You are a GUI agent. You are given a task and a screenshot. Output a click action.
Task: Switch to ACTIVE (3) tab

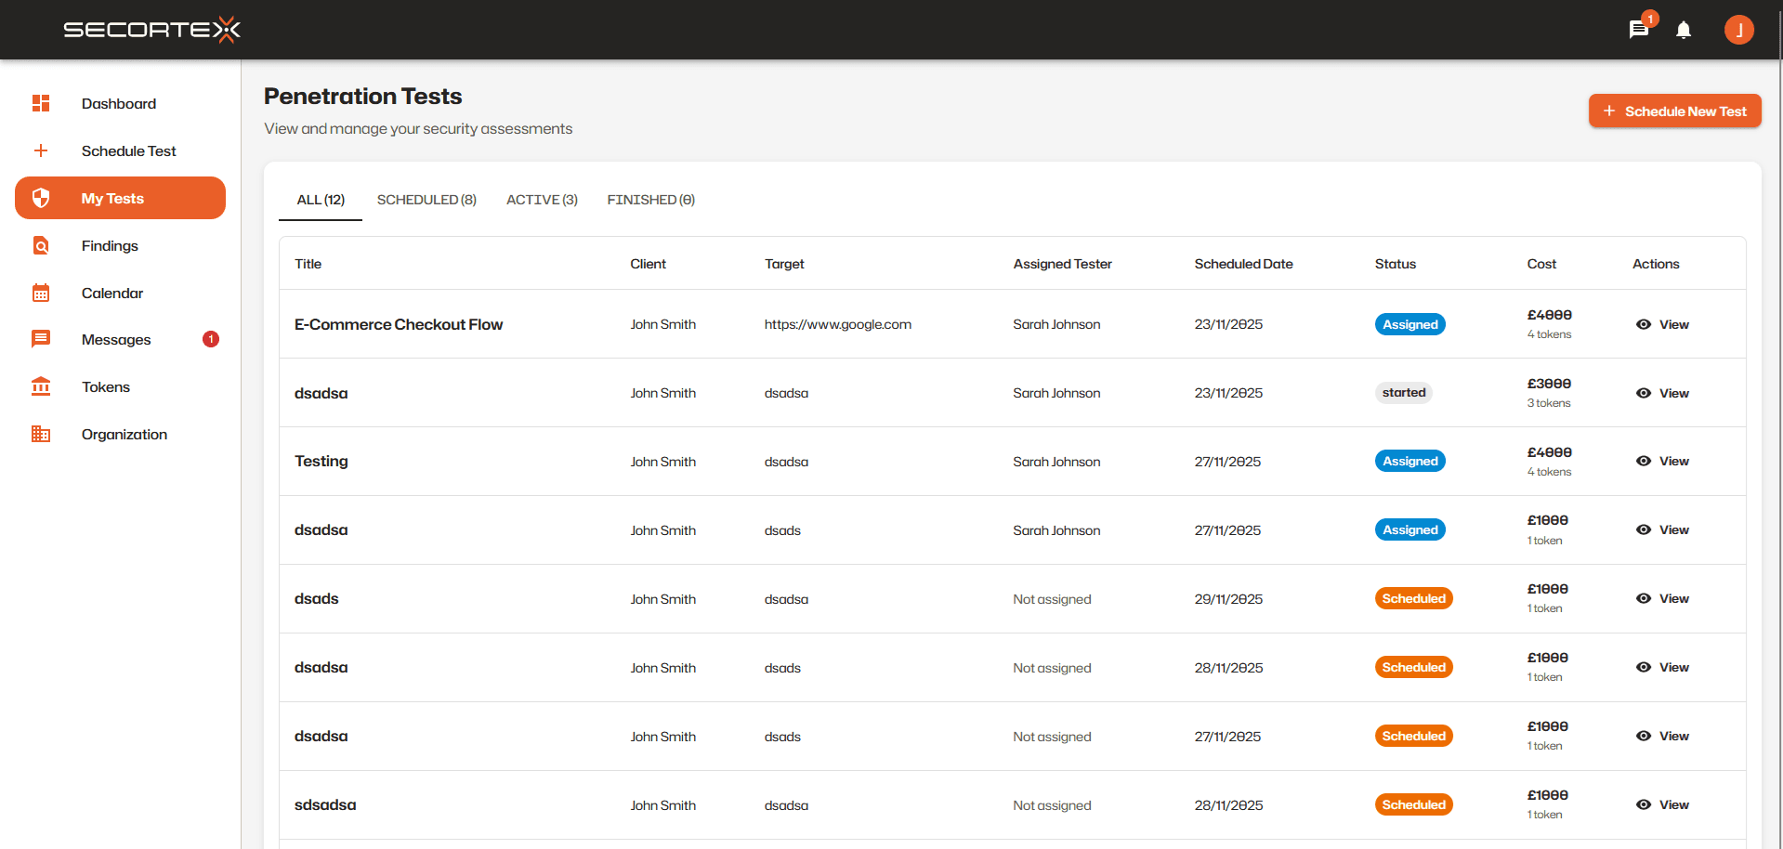[542, 200]
